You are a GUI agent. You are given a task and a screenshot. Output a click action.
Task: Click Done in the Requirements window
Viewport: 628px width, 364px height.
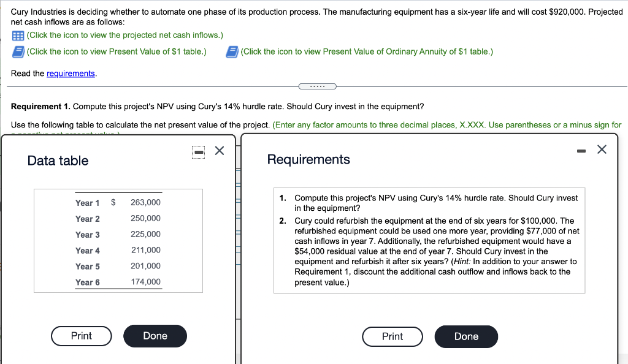pos(466,336)
